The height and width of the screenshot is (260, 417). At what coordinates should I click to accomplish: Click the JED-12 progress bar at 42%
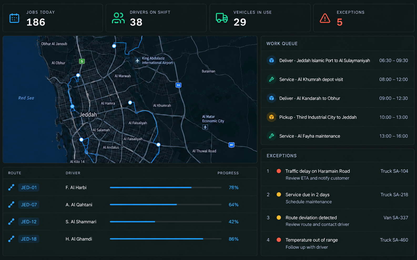point(166,222)
